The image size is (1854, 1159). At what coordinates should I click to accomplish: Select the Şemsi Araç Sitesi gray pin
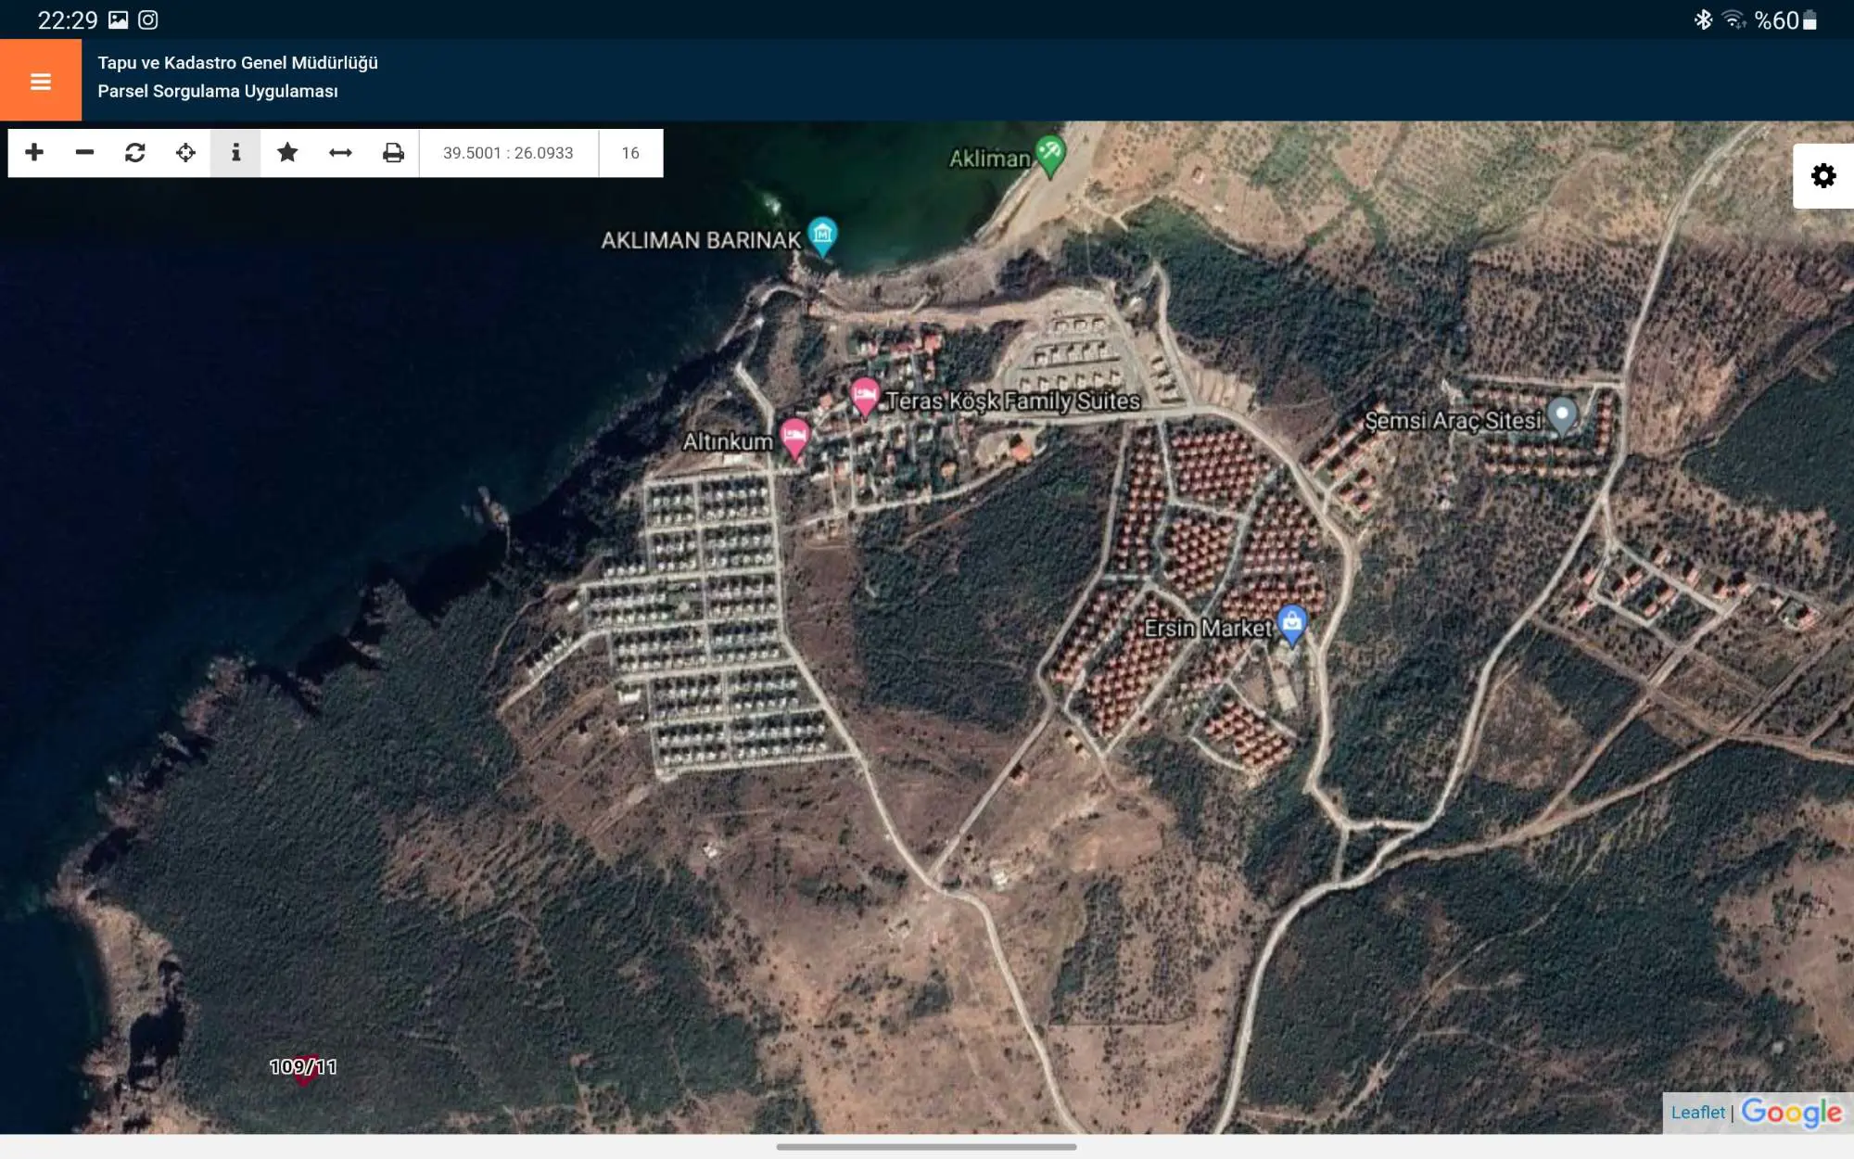1562,417
